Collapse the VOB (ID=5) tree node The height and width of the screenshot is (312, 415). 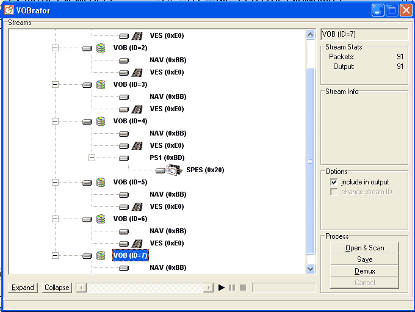coord(55,182)
